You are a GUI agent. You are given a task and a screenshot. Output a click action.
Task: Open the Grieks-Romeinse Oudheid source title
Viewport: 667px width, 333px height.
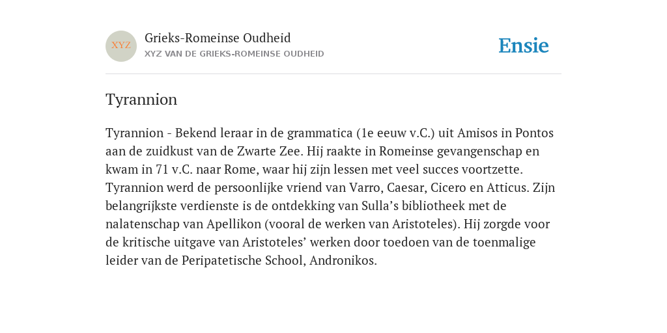pos(218,38)
